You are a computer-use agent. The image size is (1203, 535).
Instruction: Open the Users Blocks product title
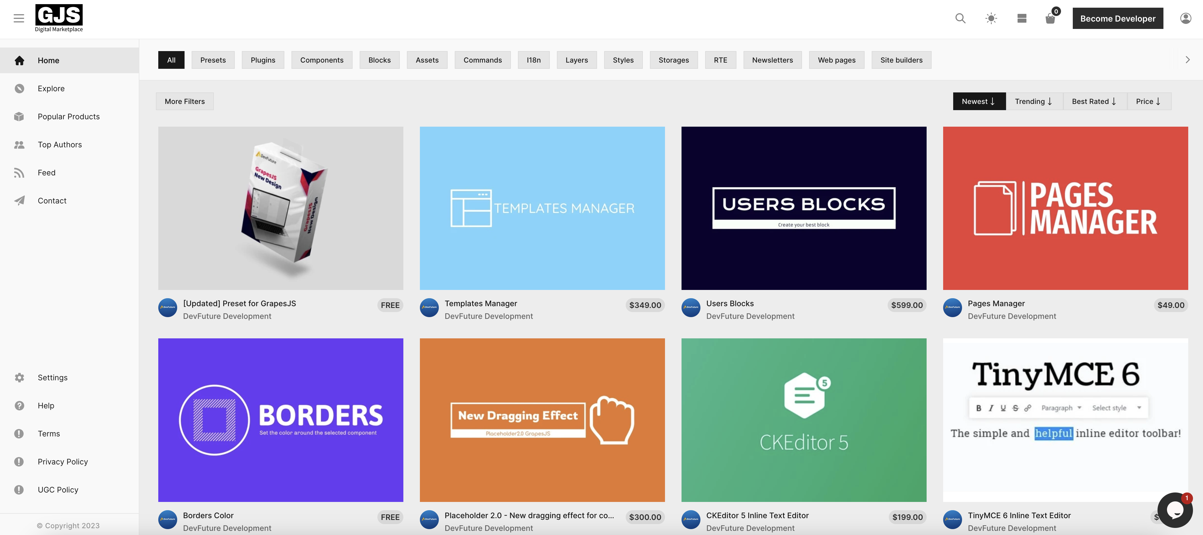tap(729, 304)
